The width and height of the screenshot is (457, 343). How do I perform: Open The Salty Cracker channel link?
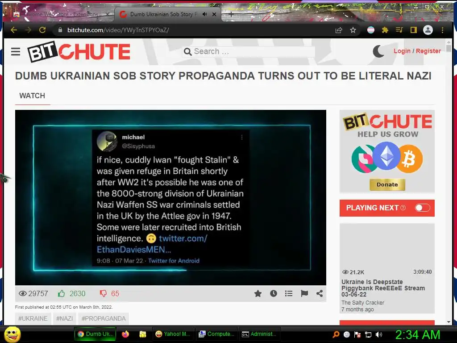pyautogui.click(x=362, y=302)
